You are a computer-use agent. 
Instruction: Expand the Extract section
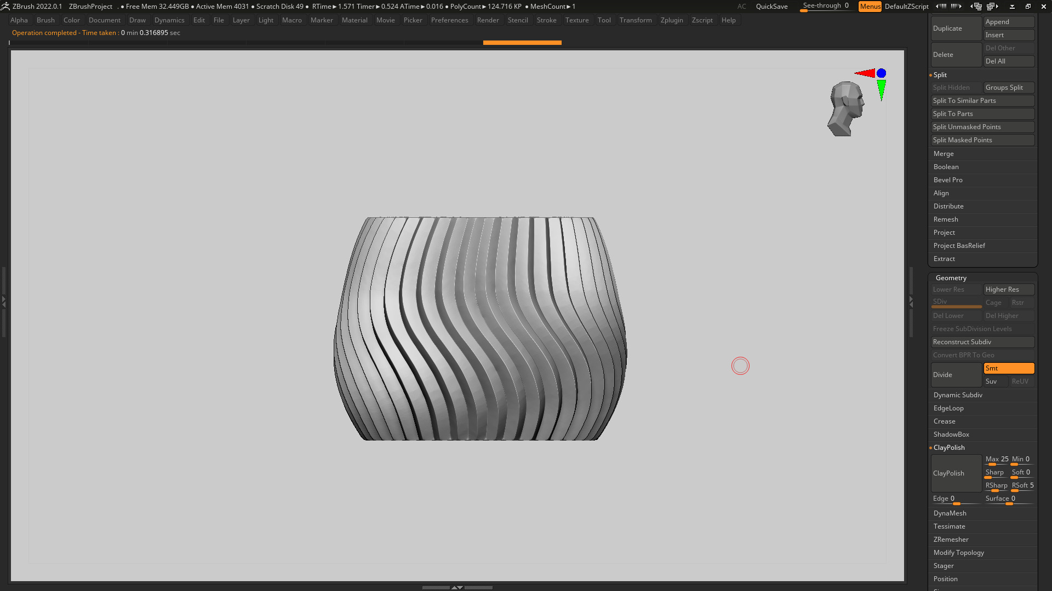(x=944, y=259)
